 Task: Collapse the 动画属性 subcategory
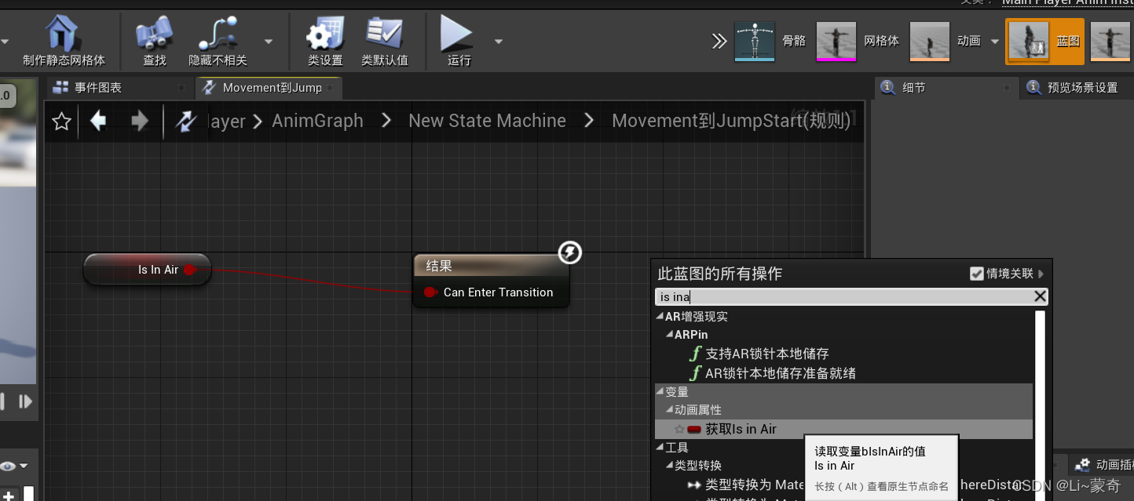(x=670, y=410)
